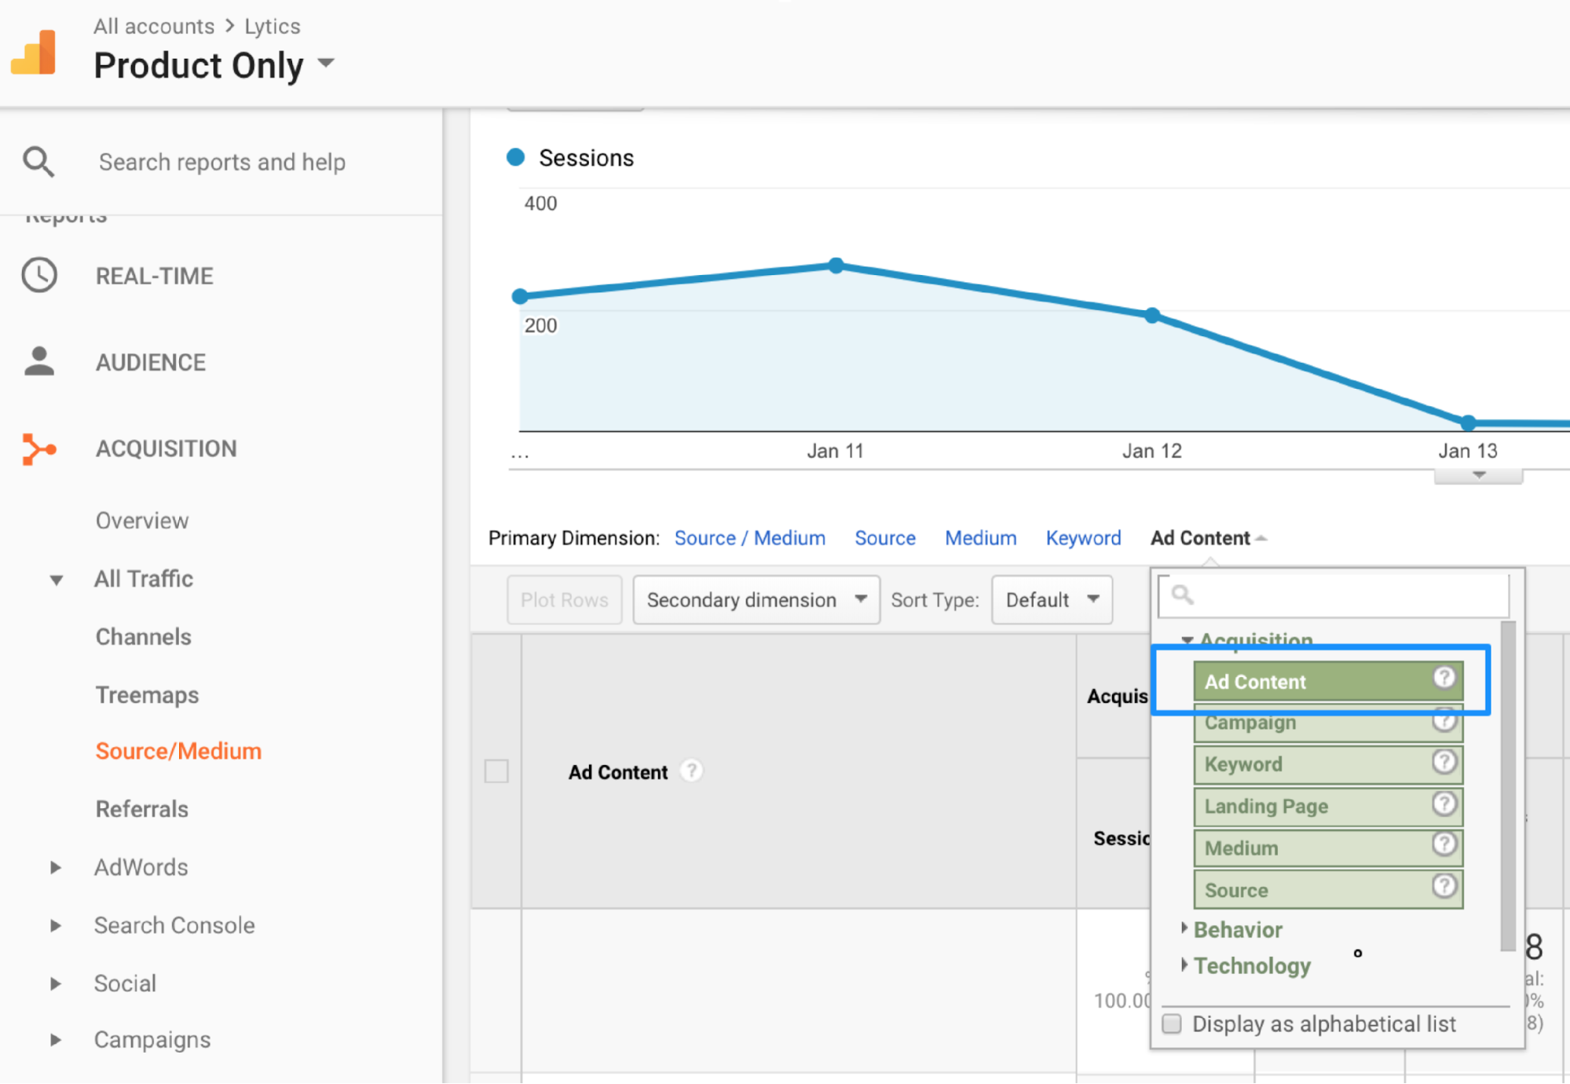Open Real-Time reports via clock icon

click(39, 276)
